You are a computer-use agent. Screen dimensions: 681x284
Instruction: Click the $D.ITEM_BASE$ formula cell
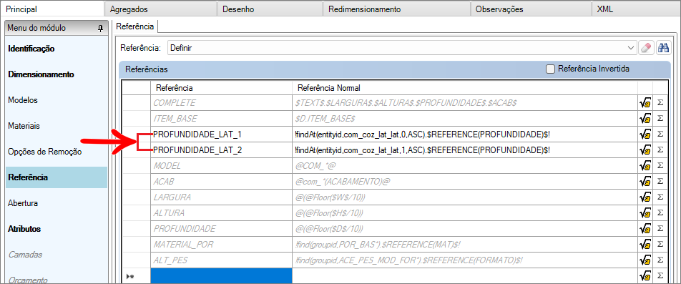pos(465,119)
